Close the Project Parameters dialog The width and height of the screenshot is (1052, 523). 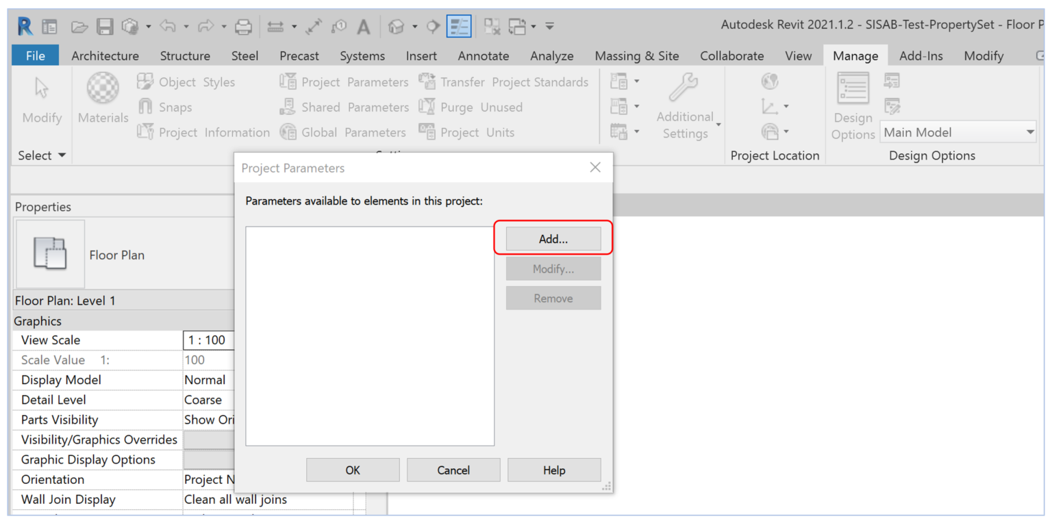[595, 168]
